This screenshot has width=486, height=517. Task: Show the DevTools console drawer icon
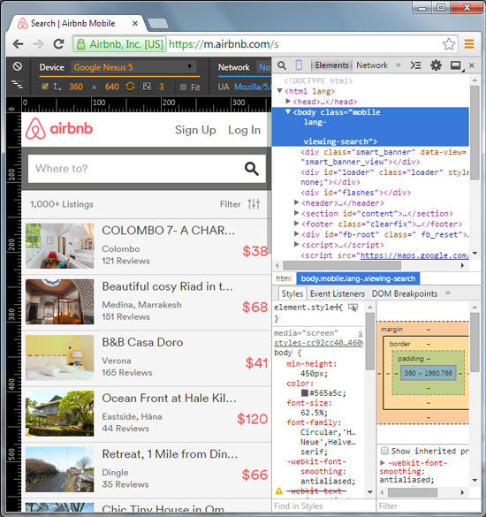coord(415,65)
